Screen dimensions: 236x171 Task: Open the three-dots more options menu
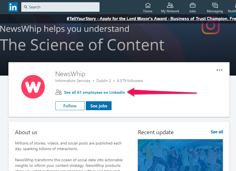[219, 70]
